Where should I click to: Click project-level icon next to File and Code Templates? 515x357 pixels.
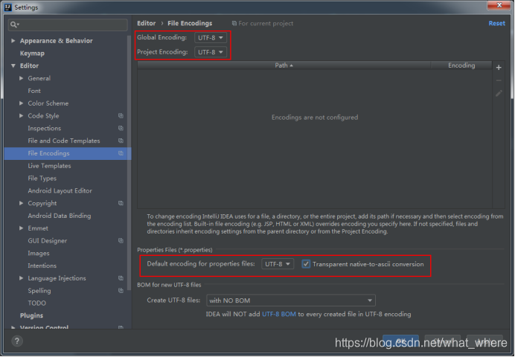pos(121,141)
